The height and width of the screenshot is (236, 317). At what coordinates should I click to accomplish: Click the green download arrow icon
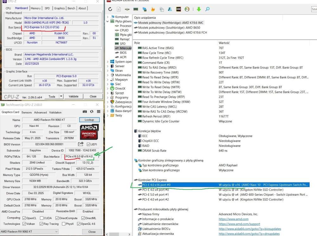click(199, 9)
